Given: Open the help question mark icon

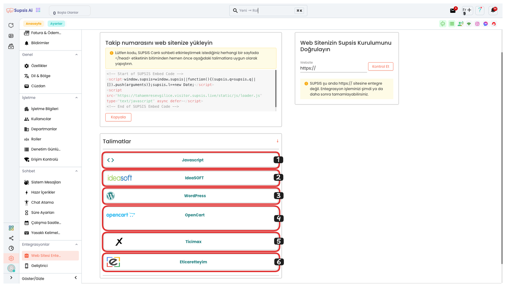Looking at the screenshot, I should click(480, 10).
